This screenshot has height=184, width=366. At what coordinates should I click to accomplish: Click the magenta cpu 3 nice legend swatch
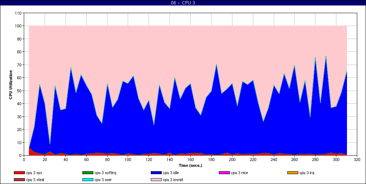click(224, 173)
